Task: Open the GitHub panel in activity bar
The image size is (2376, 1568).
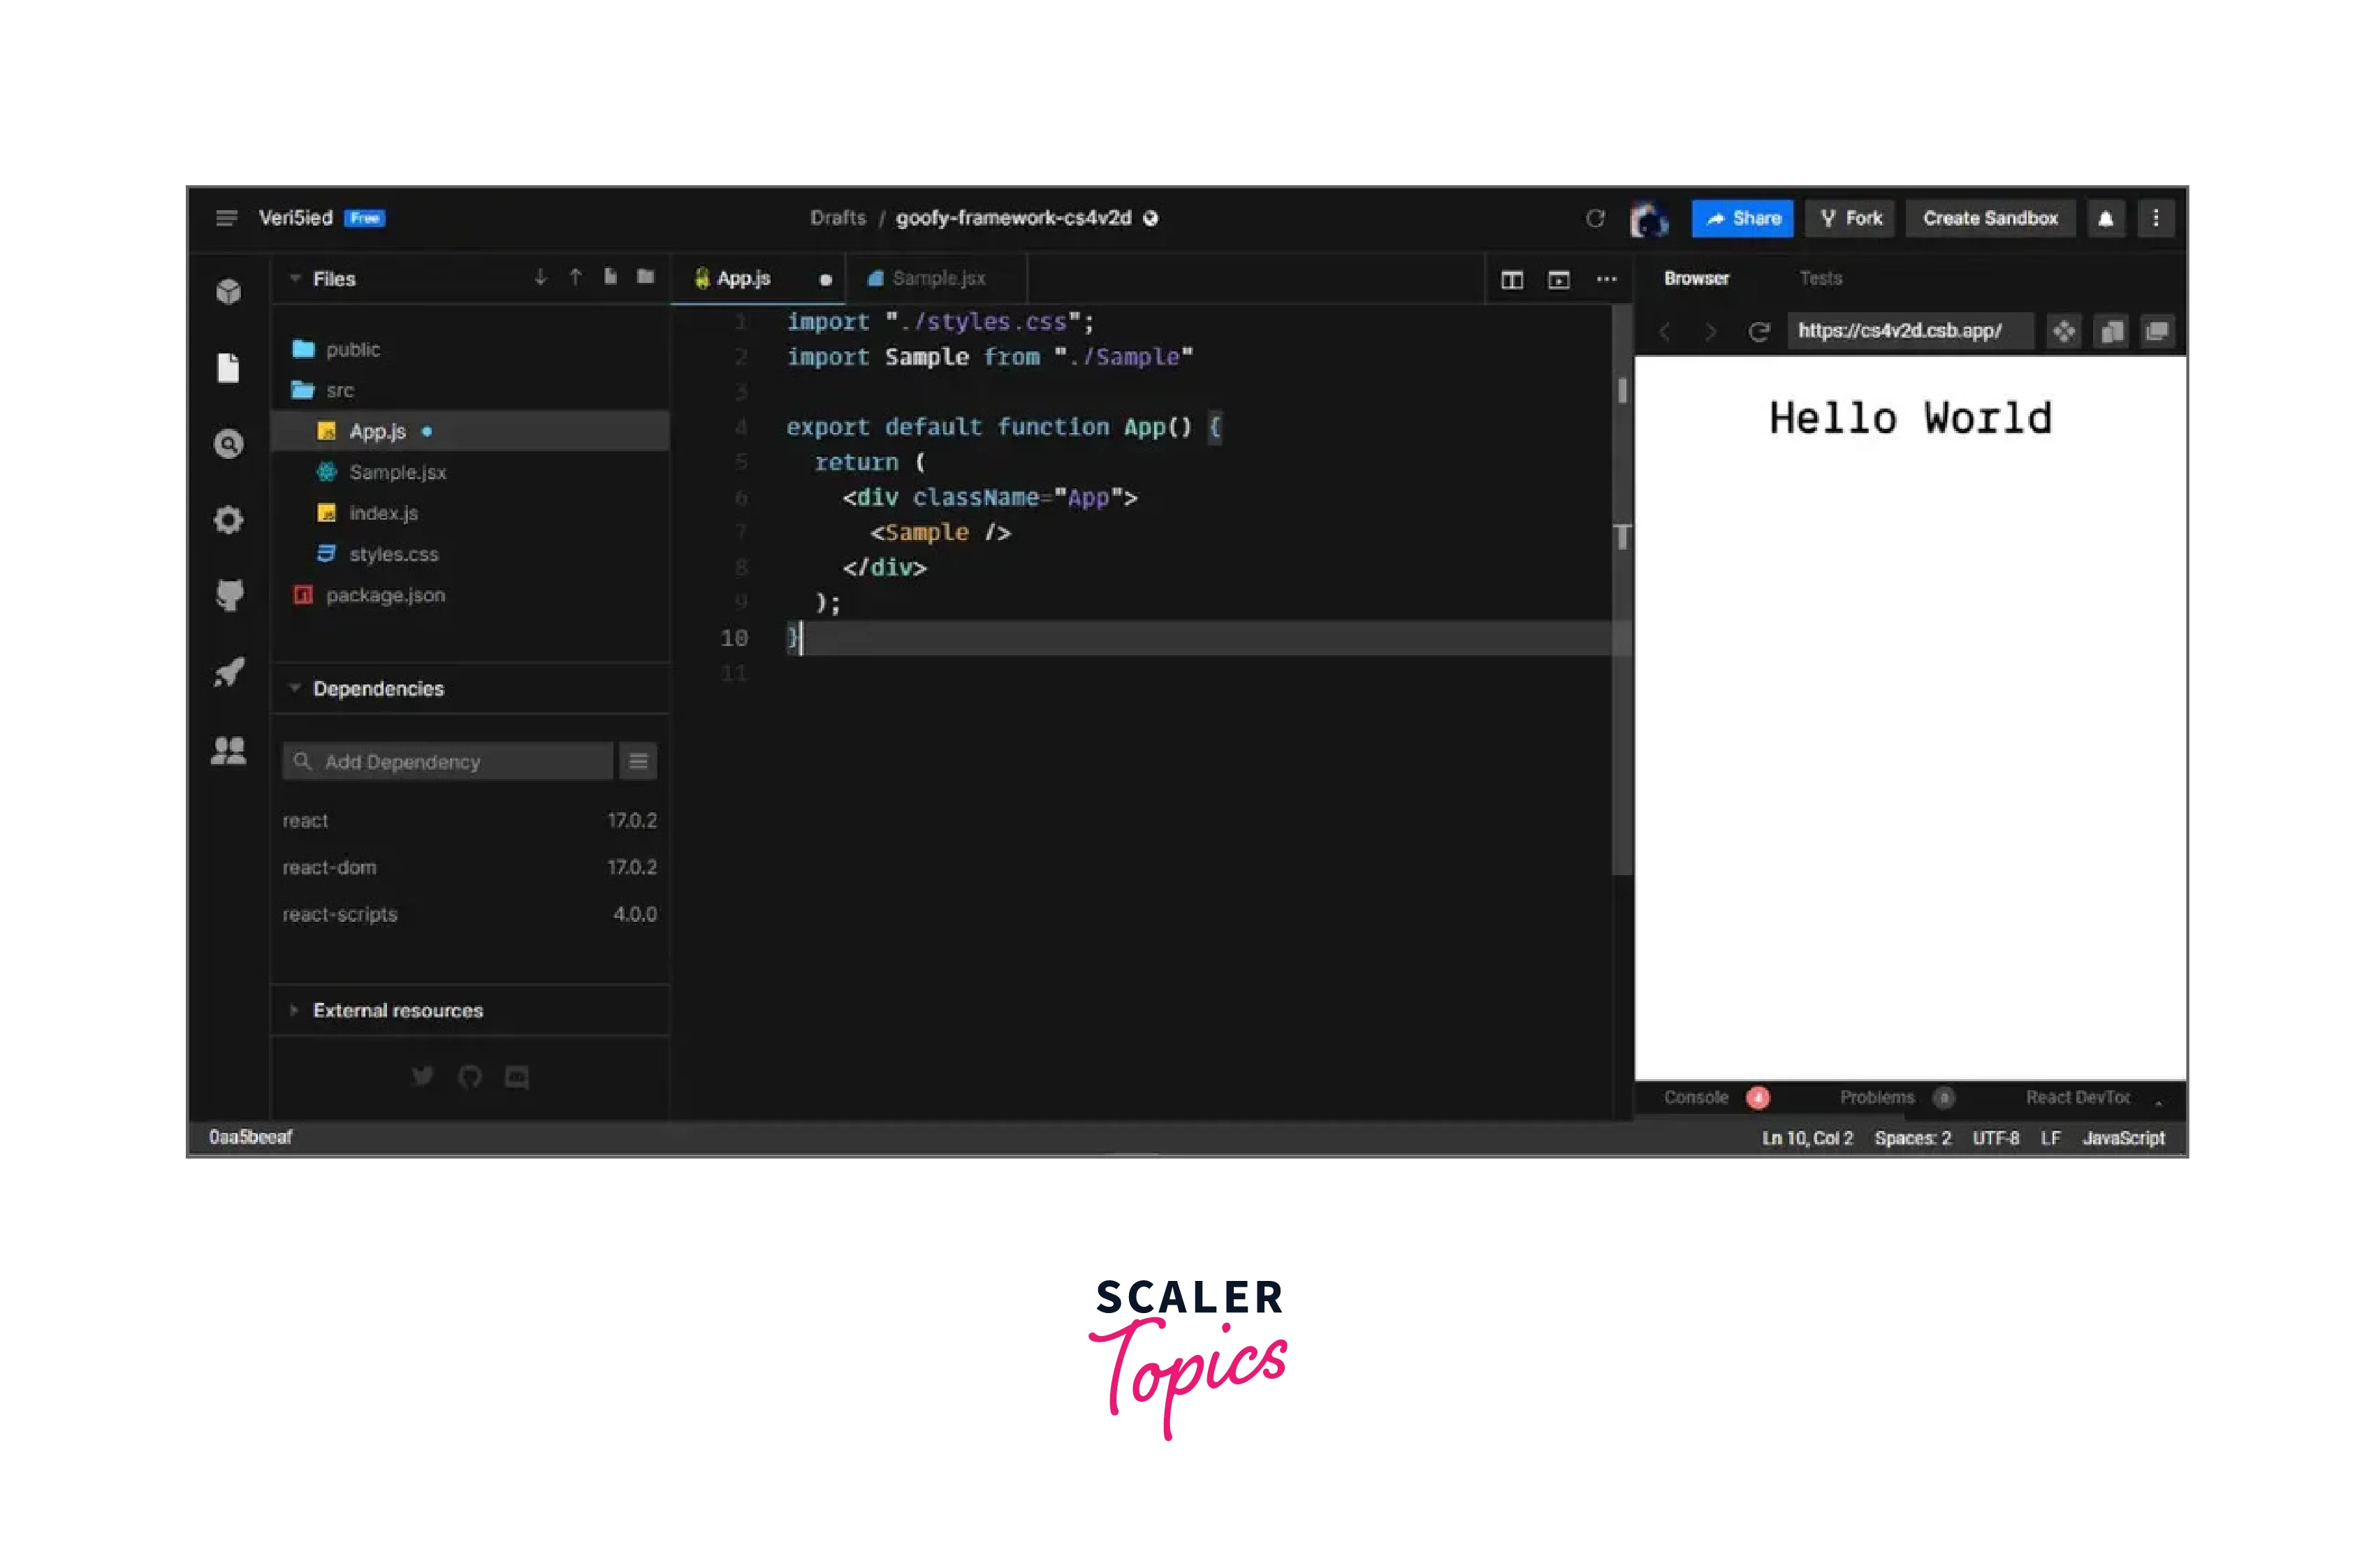Action: pos(229,595)
